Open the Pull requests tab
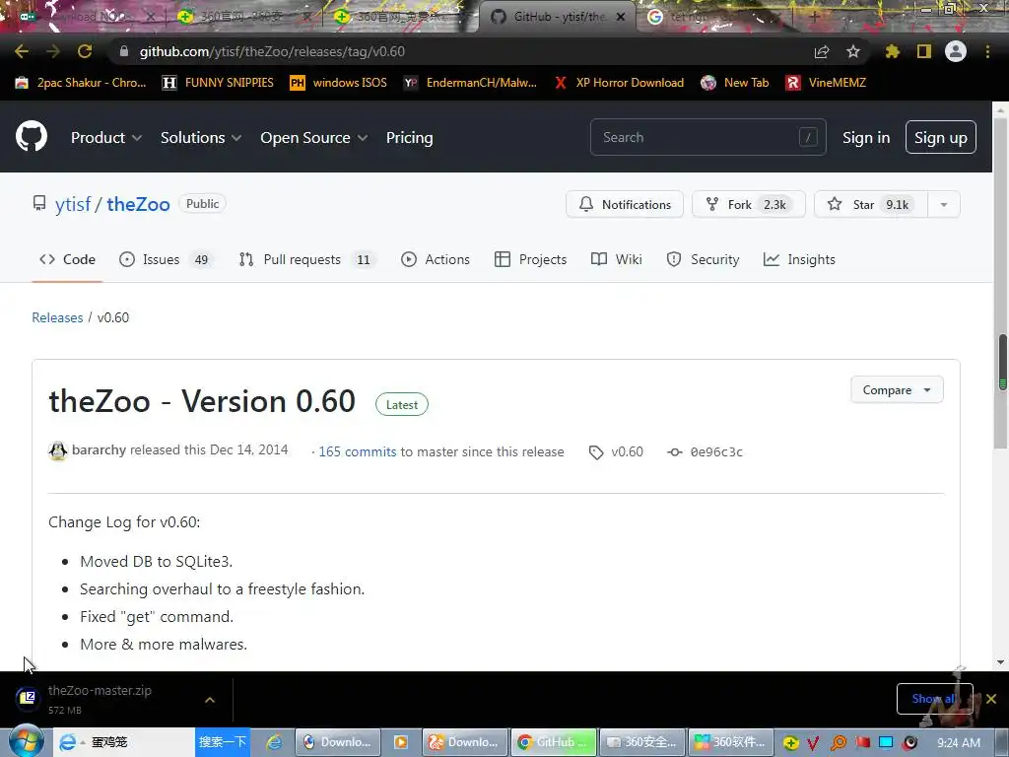1009x757 pixels. pos(307,259)
